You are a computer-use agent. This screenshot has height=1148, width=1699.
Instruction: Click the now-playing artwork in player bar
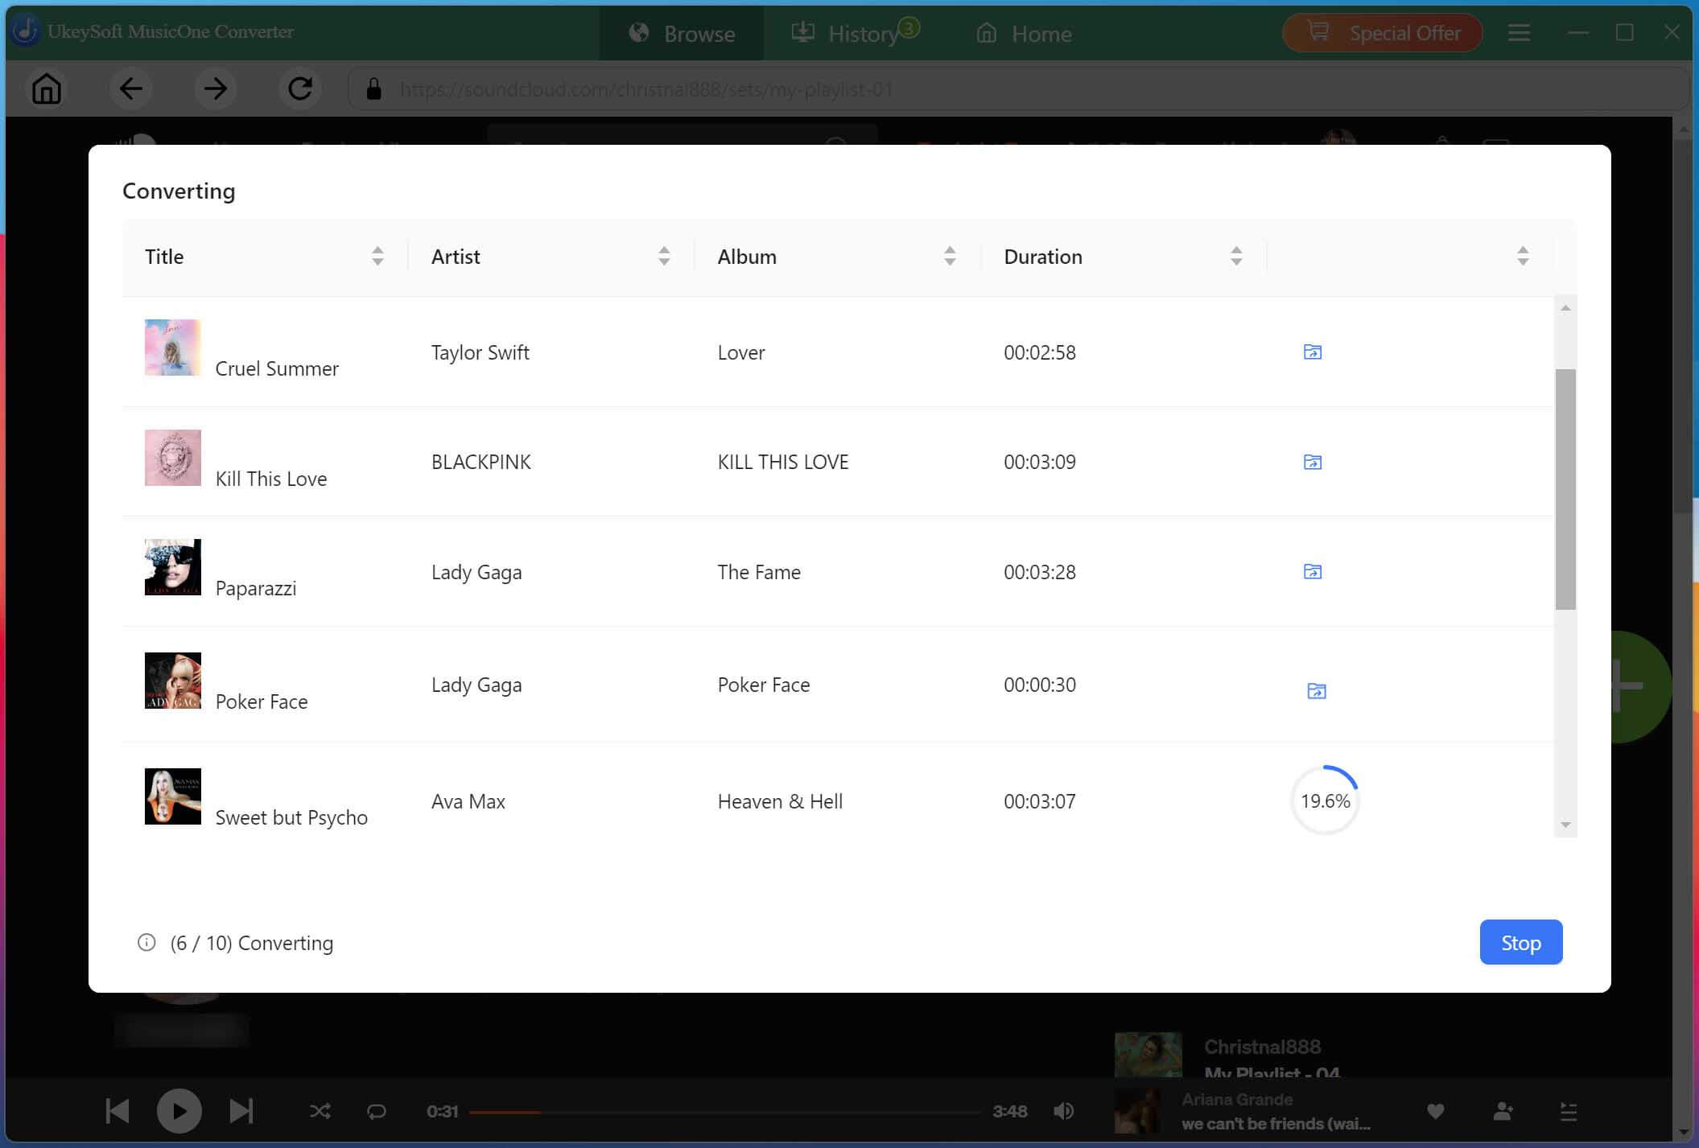point(1137,1111)
